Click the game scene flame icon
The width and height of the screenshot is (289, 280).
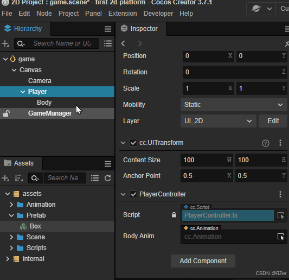(13, 59)
